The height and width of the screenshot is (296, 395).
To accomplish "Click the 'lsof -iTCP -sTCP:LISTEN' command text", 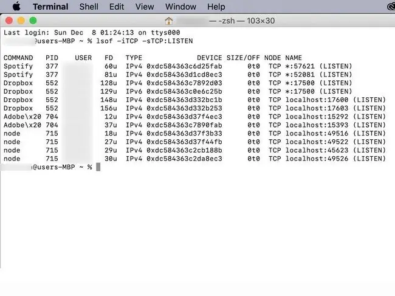I will 145,41.
